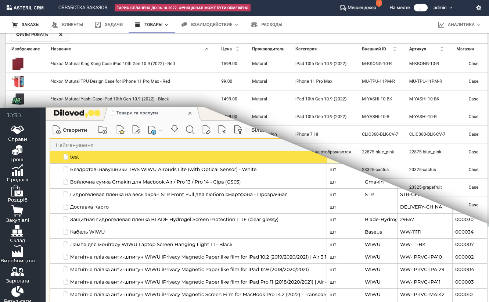
Task: Select Лампа для монітору WIWU row
Action: (x=188, y=245)
